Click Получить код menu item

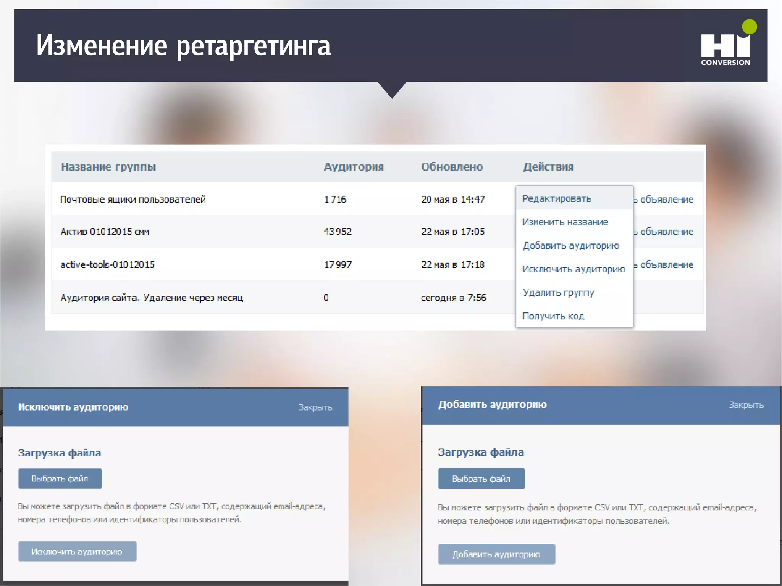pyautogui.click(x=553, y=316)
